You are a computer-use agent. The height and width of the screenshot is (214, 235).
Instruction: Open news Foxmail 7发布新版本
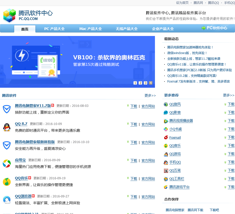(198, 82)
